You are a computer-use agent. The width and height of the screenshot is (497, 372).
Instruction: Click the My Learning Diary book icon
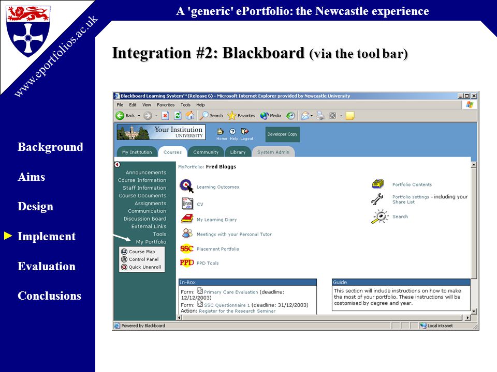[x=187, y=219]
